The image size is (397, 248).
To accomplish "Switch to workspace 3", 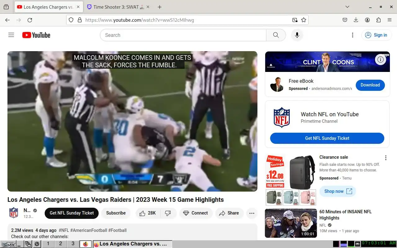I will coord(73,244).
